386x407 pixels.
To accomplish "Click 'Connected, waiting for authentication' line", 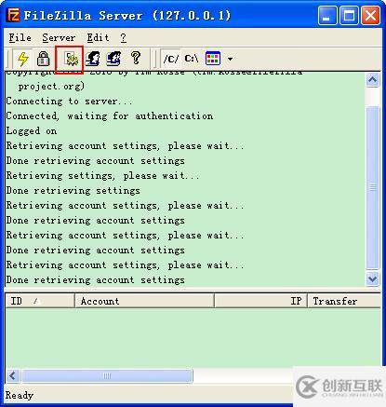I will pos(110,116).
